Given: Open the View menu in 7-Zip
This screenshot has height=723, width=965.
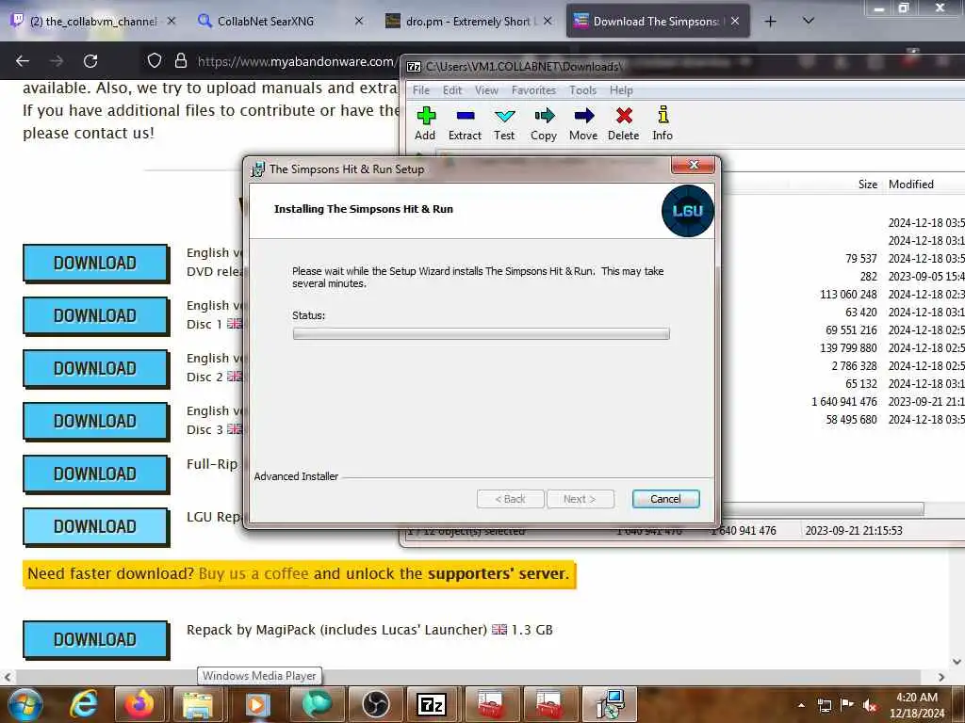Looking at the screenshot, I should pos(486,90).
